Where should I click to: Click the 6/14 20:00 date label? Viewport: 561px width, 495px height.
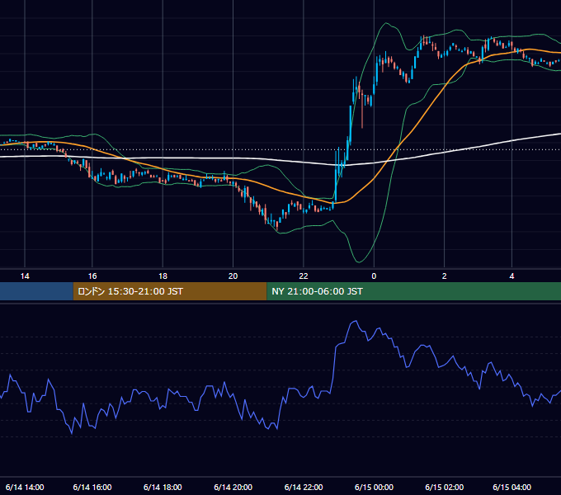pyautogui.click(x=233, y=487)
